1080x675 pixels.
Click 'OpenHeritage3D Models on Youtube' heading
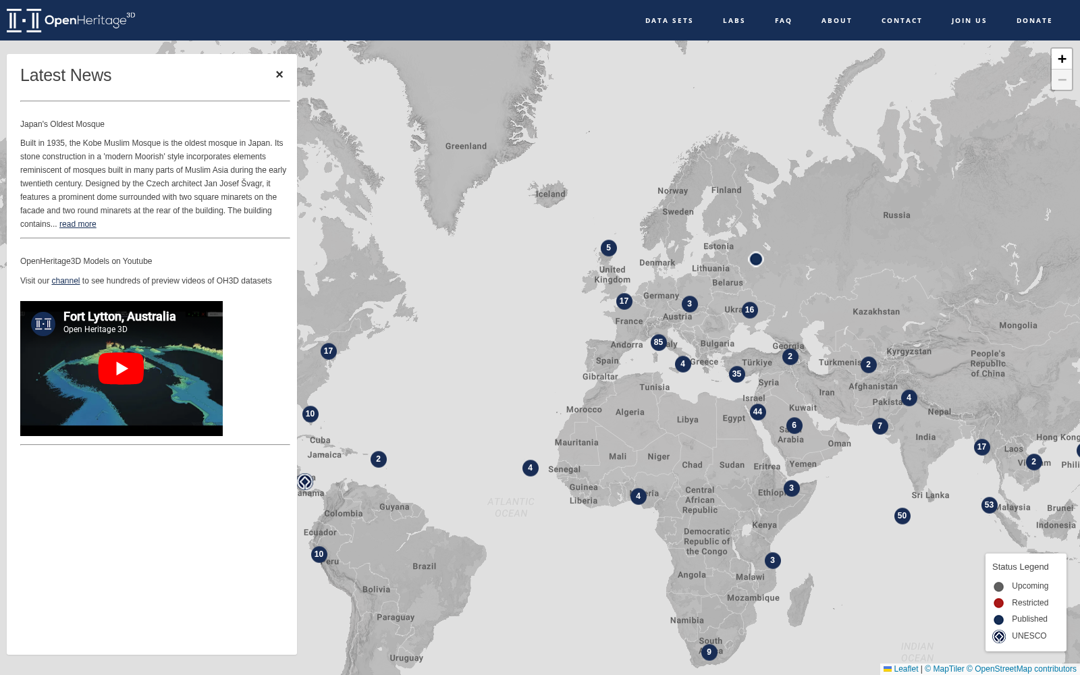pos(86,261)
